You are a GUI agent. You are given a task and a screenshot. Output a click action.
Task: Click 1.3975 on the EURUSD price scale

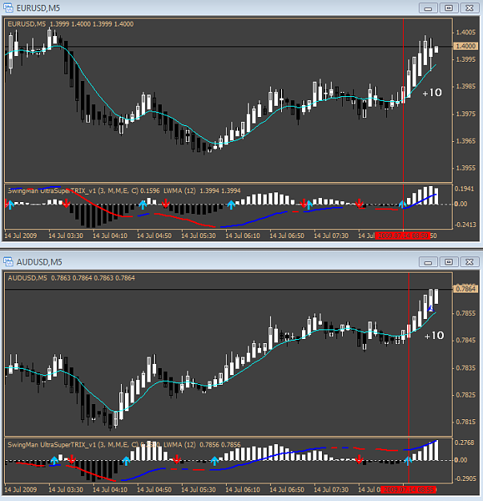click(465, 114)
